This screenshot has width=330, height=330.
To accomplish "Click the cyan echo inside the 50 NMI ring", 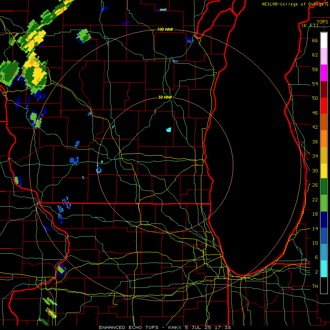I will [169, 130].
